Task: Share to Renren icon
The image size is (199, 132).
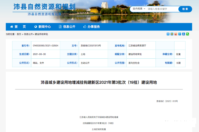Action: pyautogui.click(x=184, y=34)
